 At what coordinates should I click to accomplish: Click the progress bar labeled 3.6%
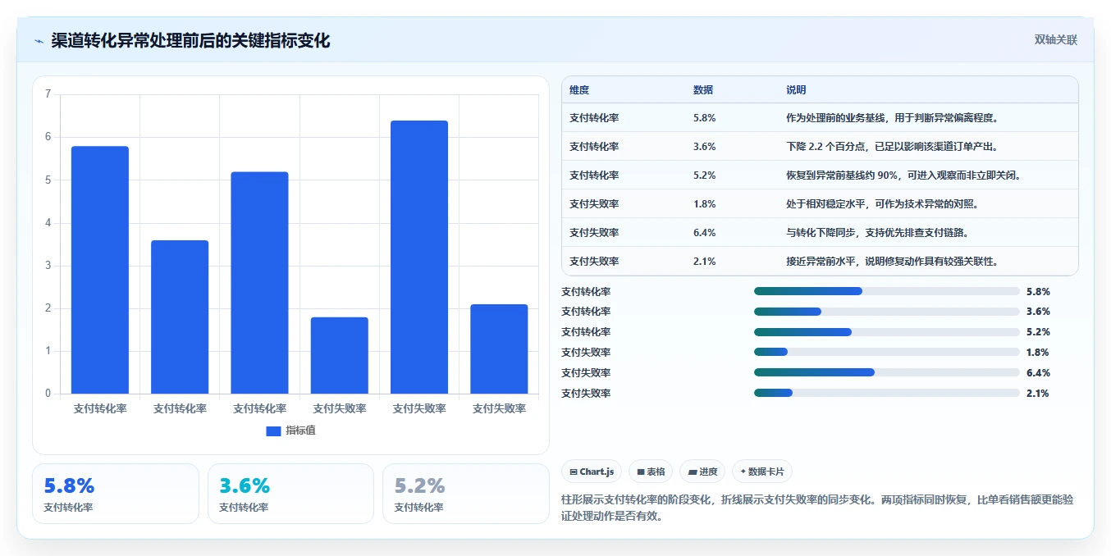coord(887,312)
